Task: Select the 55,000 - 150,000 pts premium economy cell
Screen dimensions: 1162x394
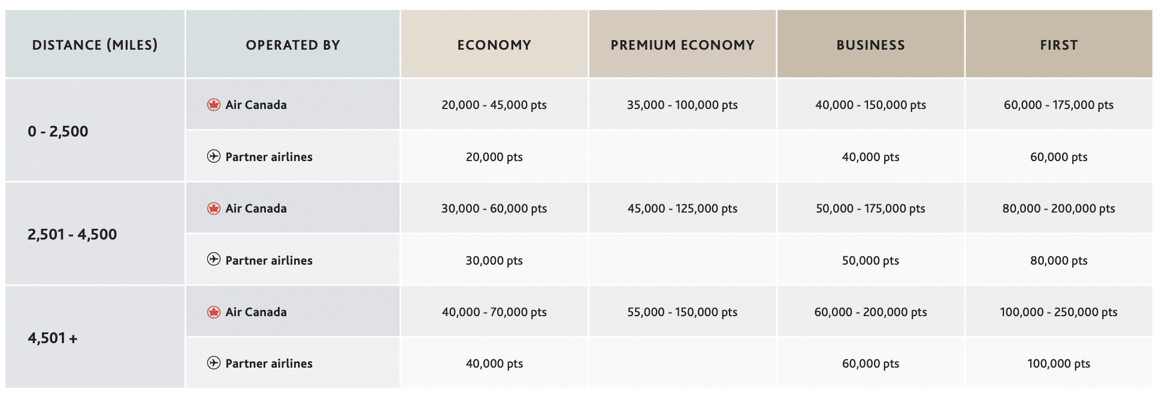Action: [682, 312]
